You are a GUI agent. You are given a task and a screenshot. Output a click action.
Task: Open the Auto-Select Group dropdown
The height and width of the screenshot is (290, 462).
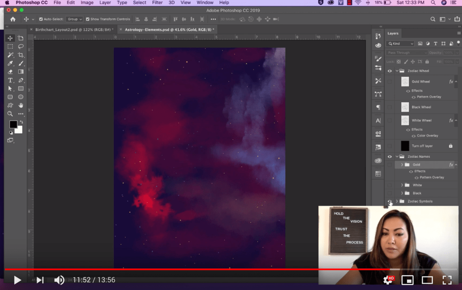75,19
